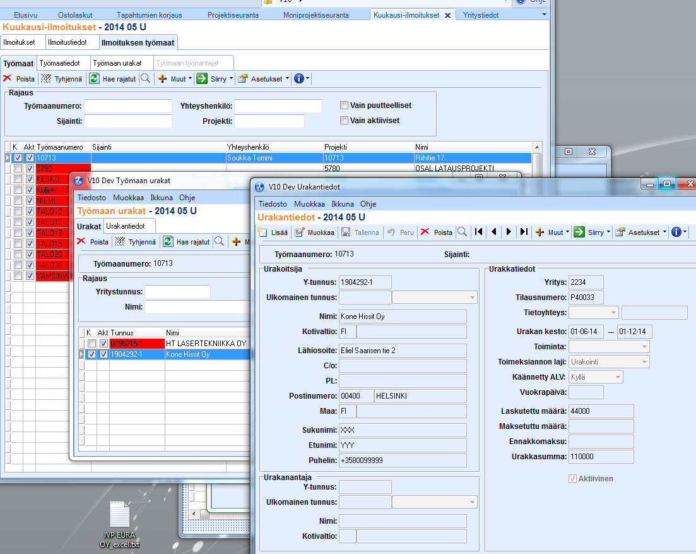Click magnifier icon in Työmaat toolbar

pyautogui.click(x=145, y=78)
